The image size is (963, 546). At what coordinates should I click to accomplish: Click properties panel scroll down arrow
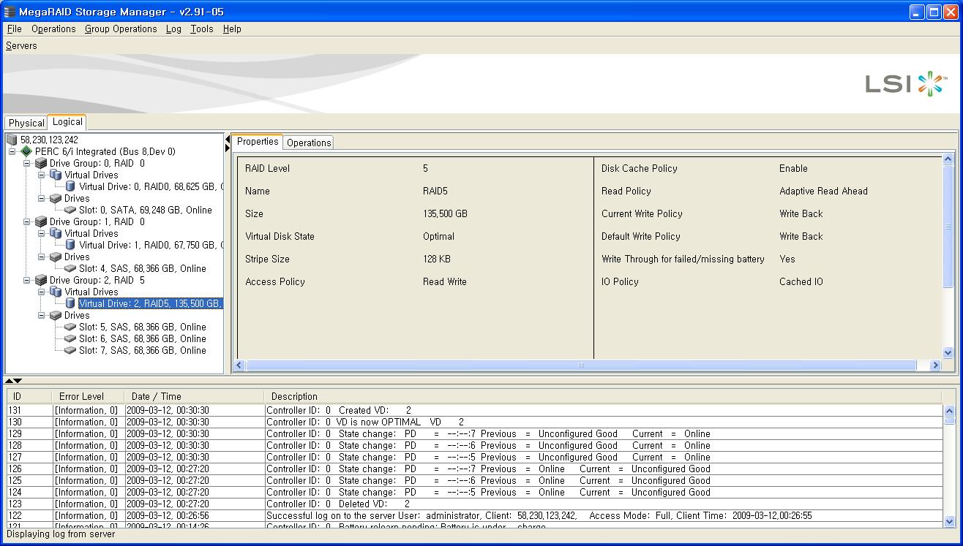click(x=948, y=353)
